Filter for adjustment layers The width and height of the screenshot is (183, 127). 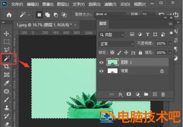click(x=140, y=34)
